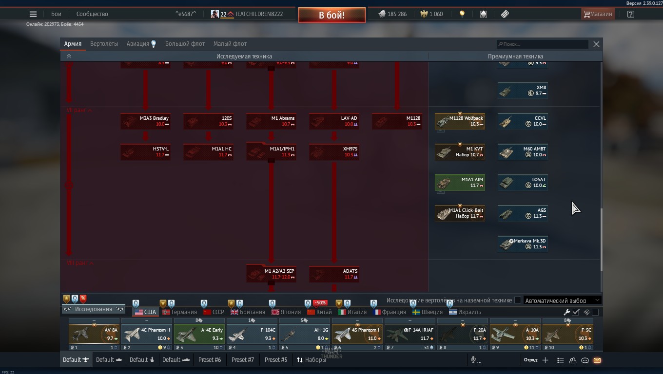Select the M1A1 Click-Bait card
663x374 pixels.
pyautogui.click(x=460, y=213)
